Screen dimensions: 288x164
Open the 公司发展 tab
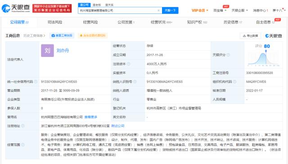coord(126,22)
